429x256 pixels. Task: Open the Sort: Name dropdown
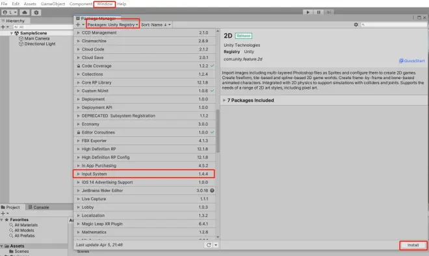pos(156,25)
